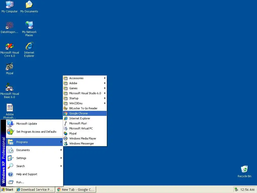Expand the Microsoft Visual Studio 6.0 submenu arrow
This screenshot has height=193, width=257.
click(x=105, y=93)
